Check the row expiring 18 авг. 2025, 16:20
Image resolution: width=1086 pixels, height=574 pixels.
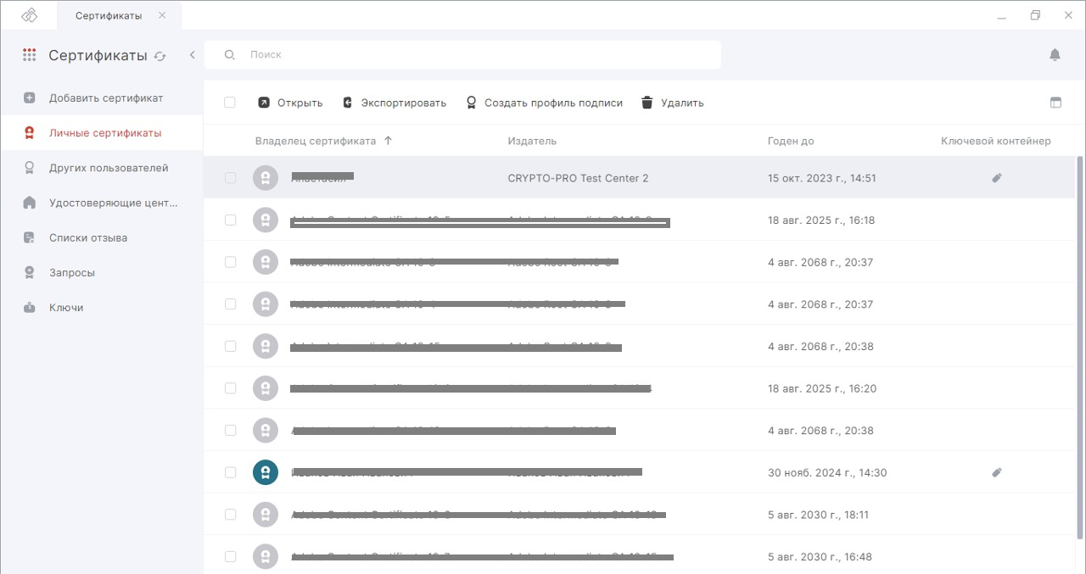point(230,388)
